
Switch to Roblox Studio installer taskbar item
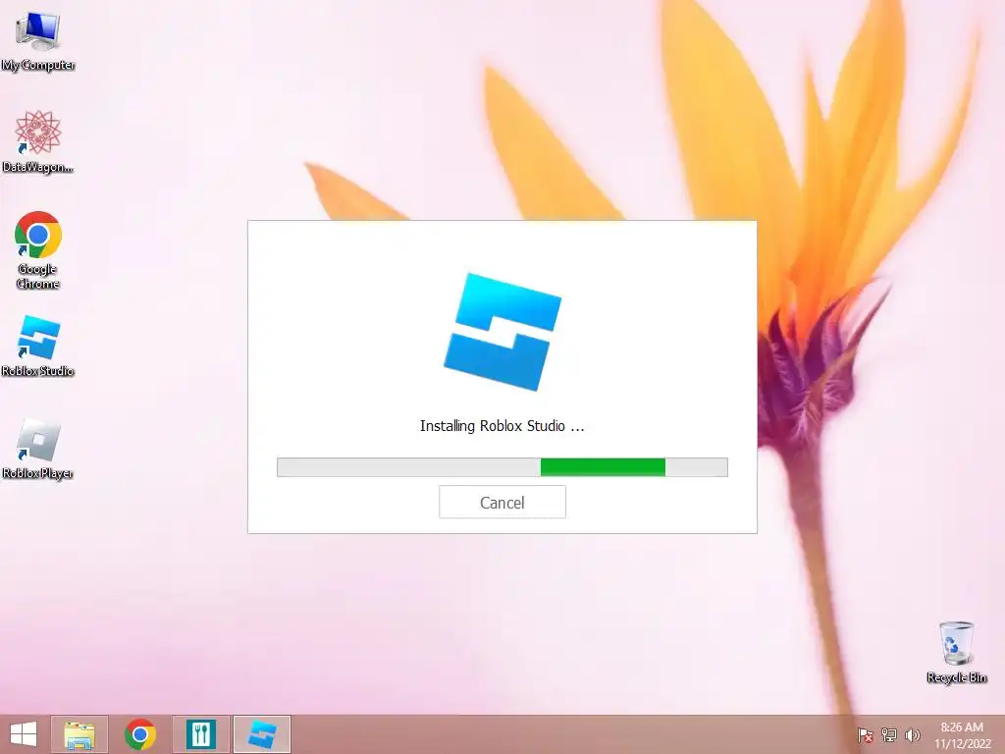coord(262,734)
